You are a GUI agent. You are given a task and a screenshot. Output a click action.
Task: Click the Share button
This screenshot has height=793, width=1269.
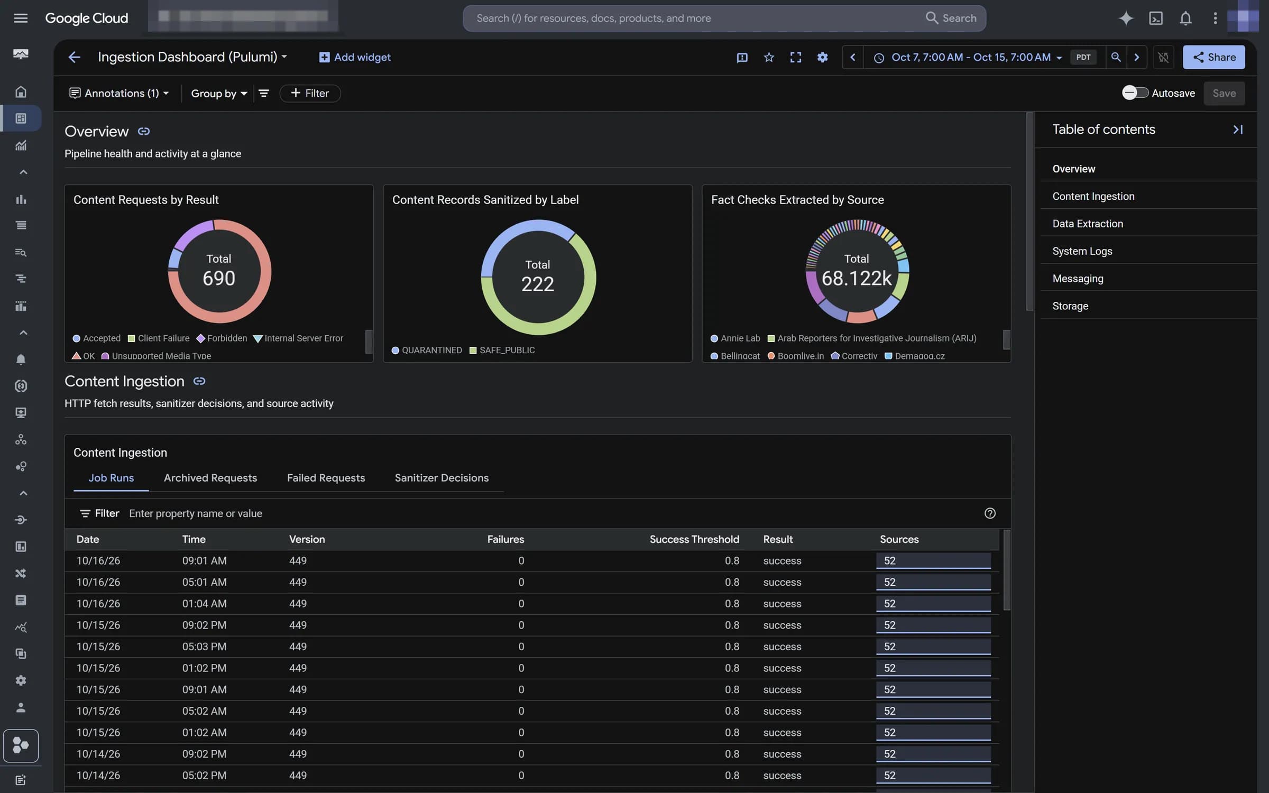click(1213, 57)
